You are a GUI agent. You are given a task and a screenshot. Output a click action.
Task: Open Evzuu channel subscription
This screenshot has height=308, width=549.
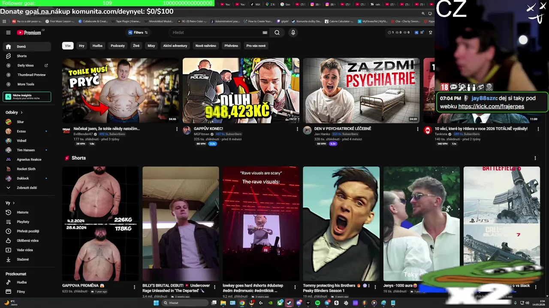coord(27,131)
